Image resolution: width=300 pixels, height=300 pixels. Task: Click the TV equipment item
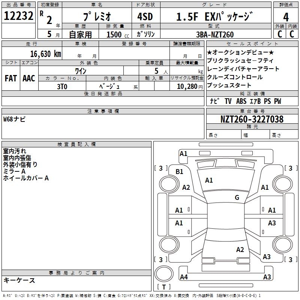(x=228, y=101)
